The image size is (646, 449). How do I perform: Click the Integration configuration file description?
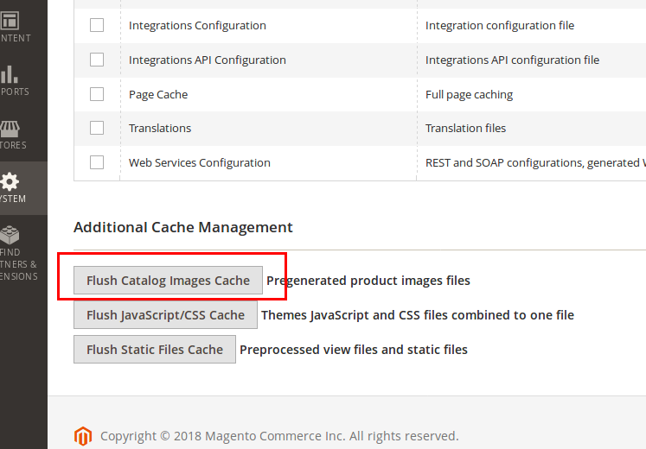(499, 25)
